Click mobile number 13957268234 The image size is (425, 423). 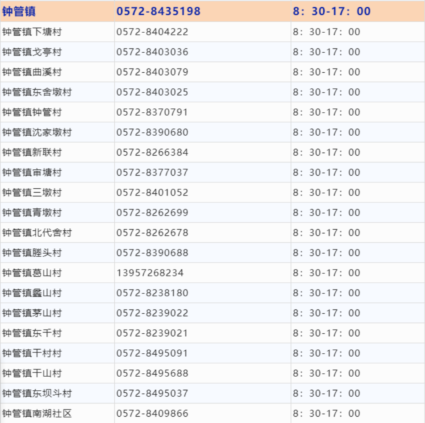click(150, 273)
